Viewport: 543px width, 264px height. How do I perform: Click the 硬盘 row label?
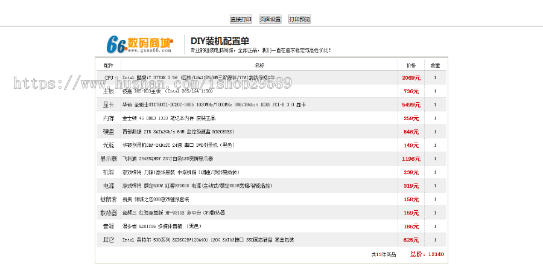109,132
